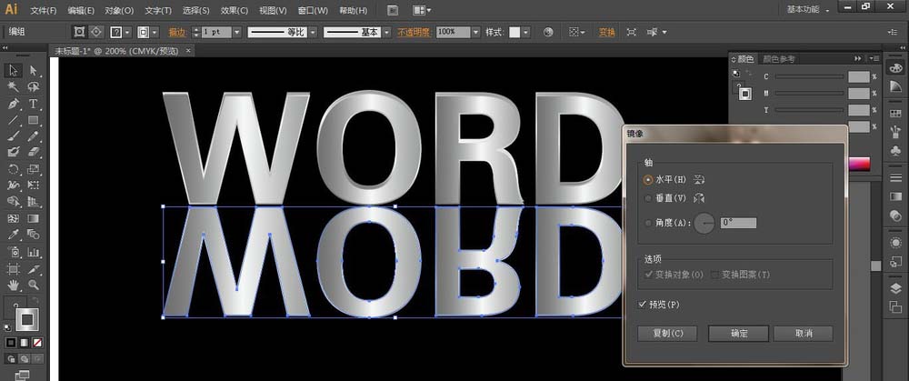
Task: Collapse the Color panel group
Action: [857, 58]
